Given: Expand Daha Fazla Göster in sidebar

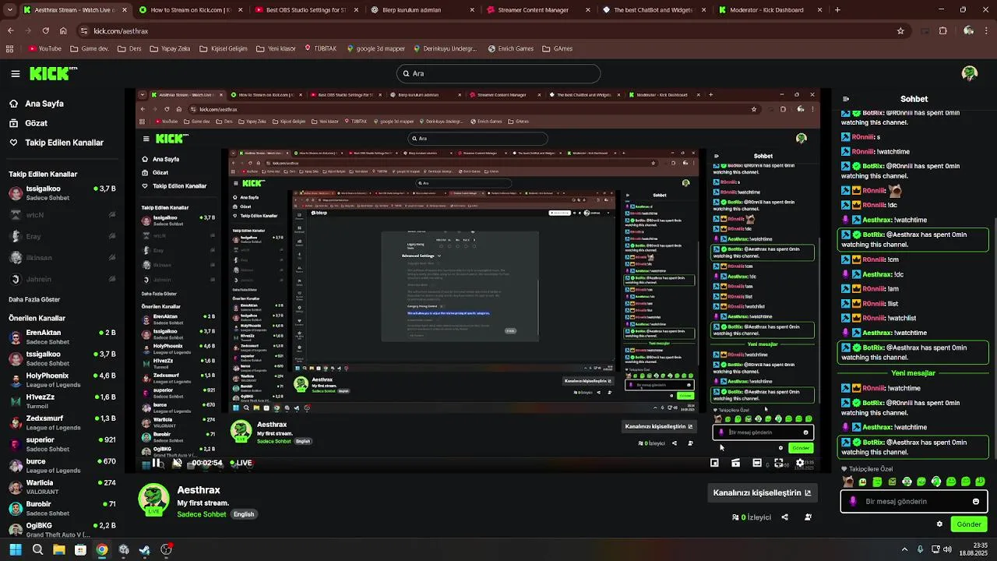Looking at the screenshot, I should point(34,299).
